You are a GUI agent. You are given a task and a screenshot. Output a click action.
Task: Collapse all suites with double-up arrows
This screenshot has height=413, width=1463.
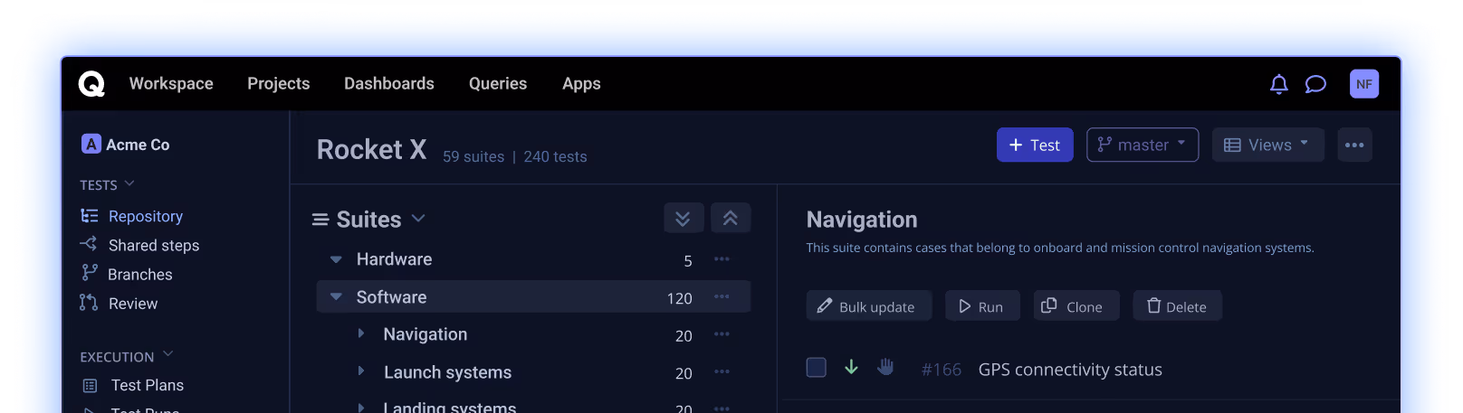(731, 219)
